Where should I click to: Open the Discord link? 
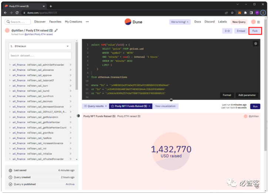click(x=209, y=22)
